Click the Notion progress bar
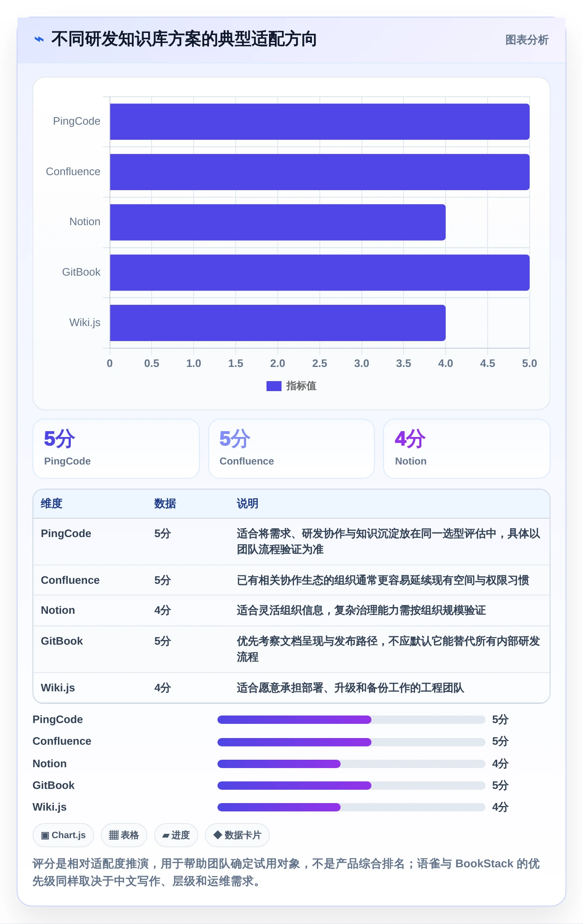This screenshot has width=583, height=924. tap(351, 764)
